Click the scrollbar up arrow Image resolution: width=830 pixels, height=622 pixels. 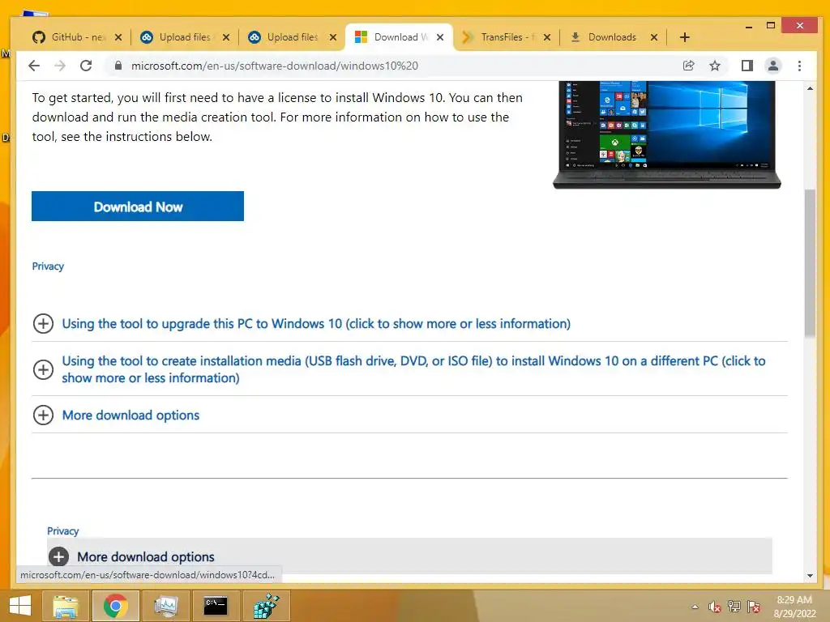(x=810, y=88)
